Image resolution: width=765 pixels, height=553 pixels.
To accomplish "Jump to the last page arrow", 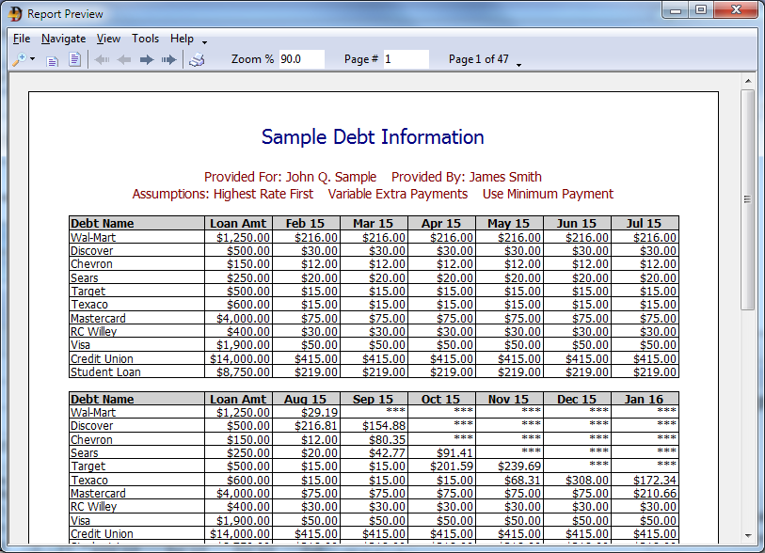I will pyautogui.click(x=168, y=59).
